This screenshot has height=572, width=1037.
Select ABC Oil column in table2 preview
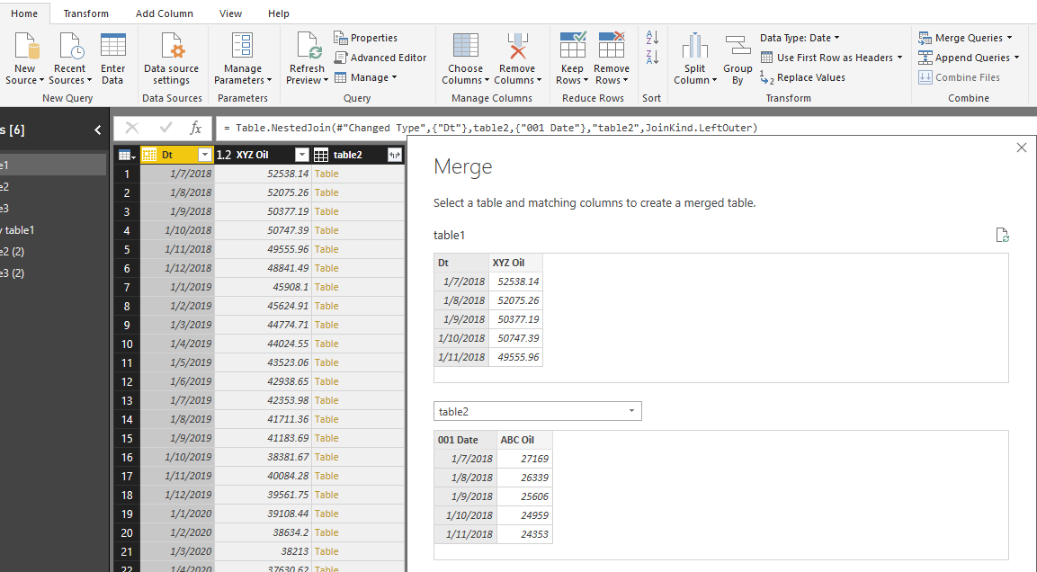coord(524,440)
